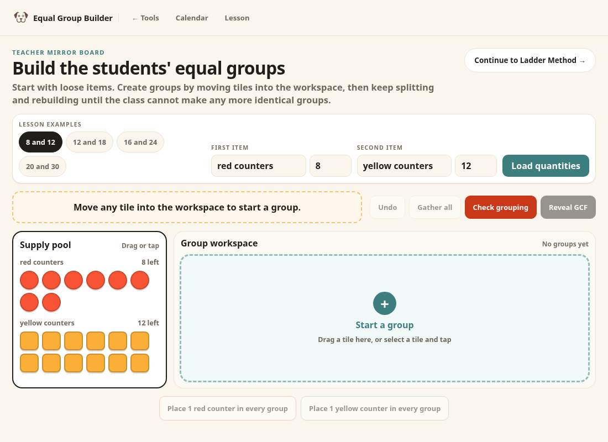Select the first red counter in supply pool
Screen dimensions: 608x442
[29, 280]
